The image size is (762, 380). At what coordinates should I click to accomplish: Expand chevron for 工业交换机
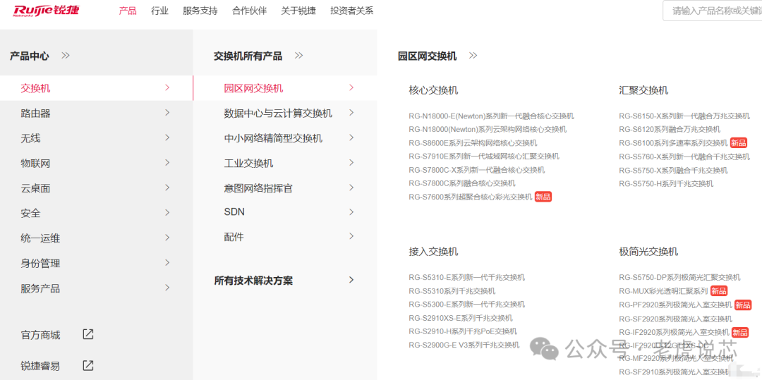pos(351,163)
